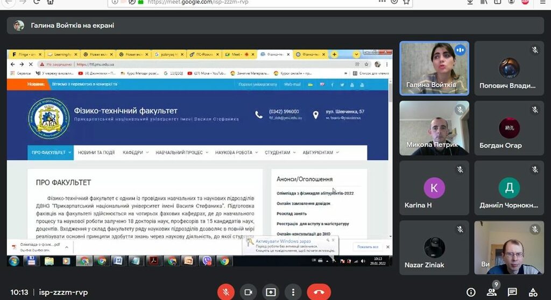Viewport: 551px width, 300px height.
Task: Show the participants list (people icon)
Action: point(491,292)
